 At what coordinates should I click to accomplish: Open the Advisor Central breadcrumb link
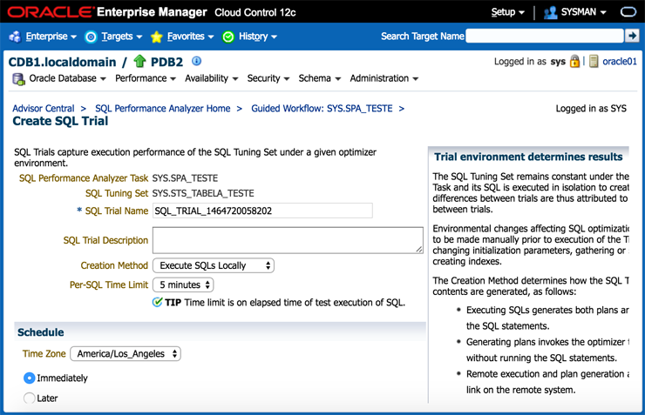pyautogui.click(x=44, y=109)
